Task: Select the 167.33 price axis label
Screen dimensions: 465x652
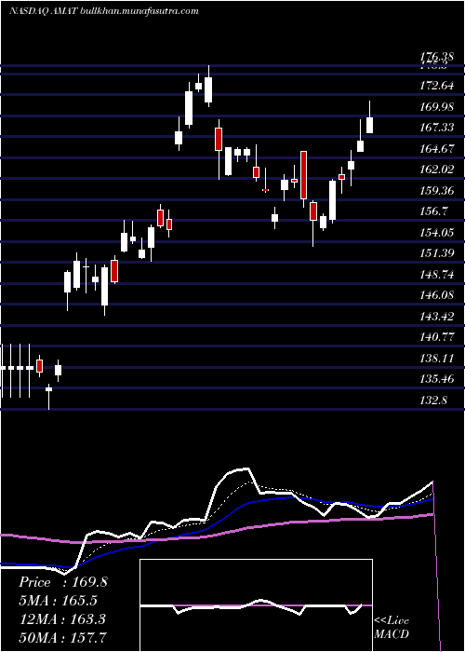Action: [x=435, y=128]
